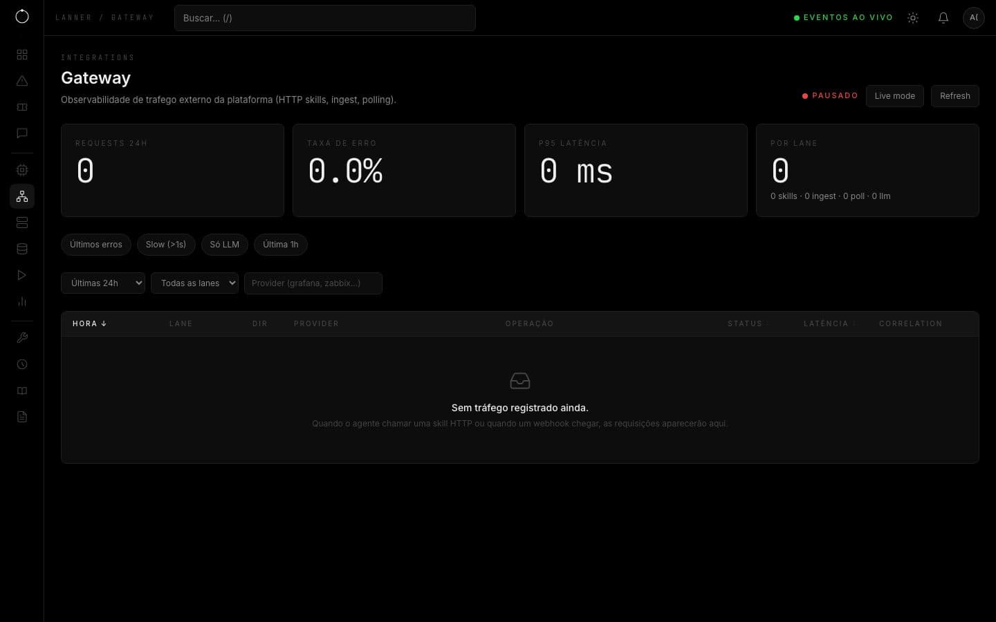
Task: Click the LANNER breadcrumb
Action: point(73,17)
